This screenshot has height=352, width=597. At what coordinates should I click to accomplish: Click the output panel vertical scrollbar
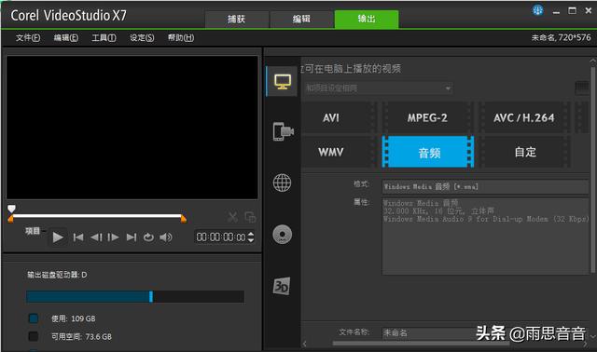pos(592,169)
